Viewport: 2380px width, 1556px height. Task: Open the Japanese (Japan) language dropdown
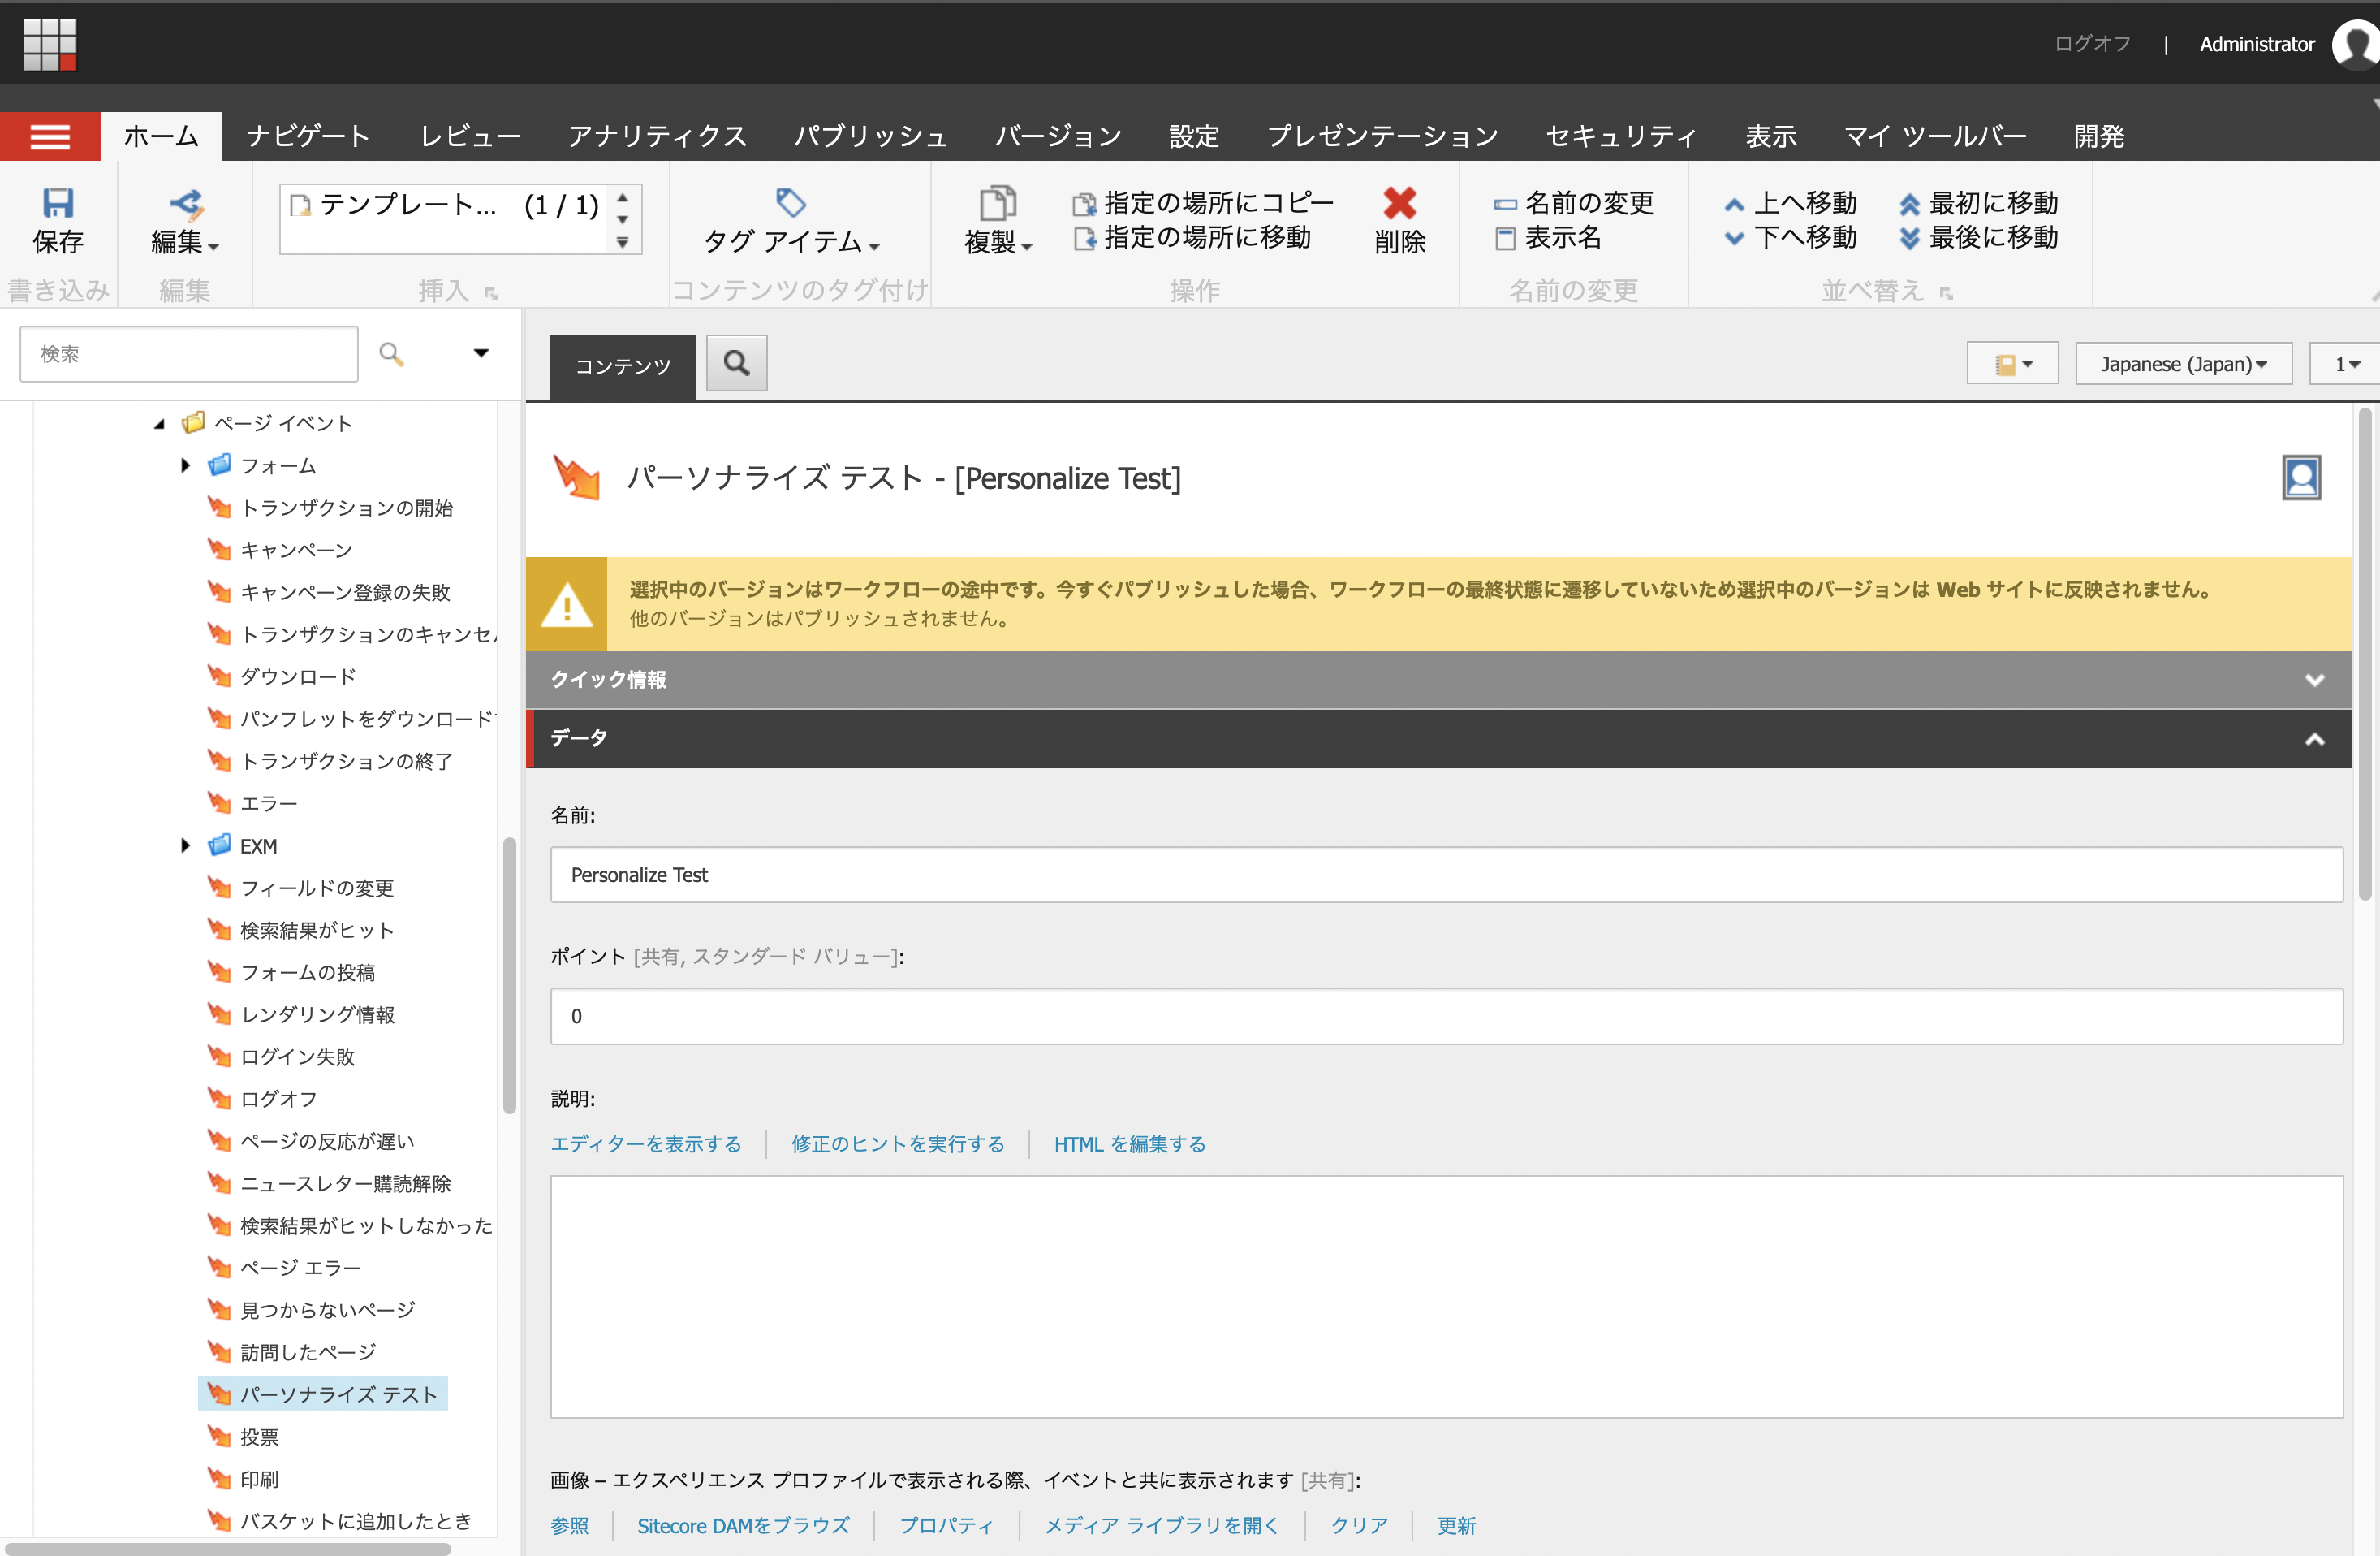2183,363
